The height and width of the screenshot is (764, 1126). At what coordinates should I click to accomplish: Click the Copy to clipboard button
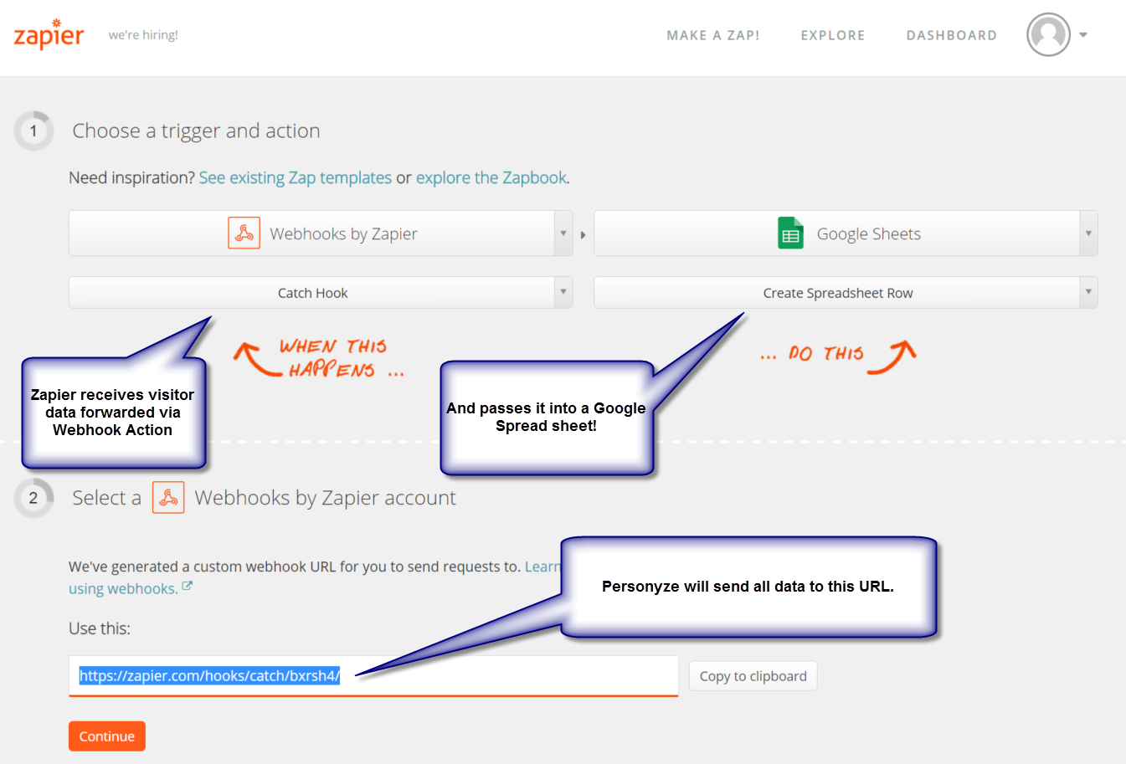pyautogui.click(x=753, y=676)
